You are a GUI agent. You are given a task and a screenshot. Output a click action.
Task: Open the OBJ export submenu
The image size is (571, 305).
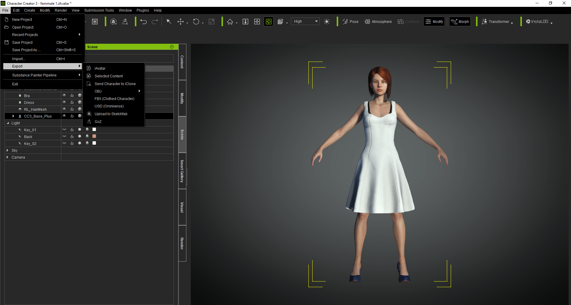[x=114, y=91]
